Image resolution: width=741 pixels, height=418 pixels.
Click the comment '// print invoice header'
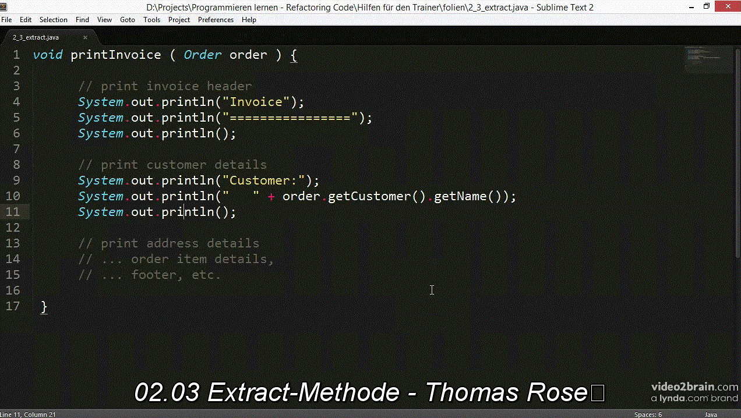(165, 86)
